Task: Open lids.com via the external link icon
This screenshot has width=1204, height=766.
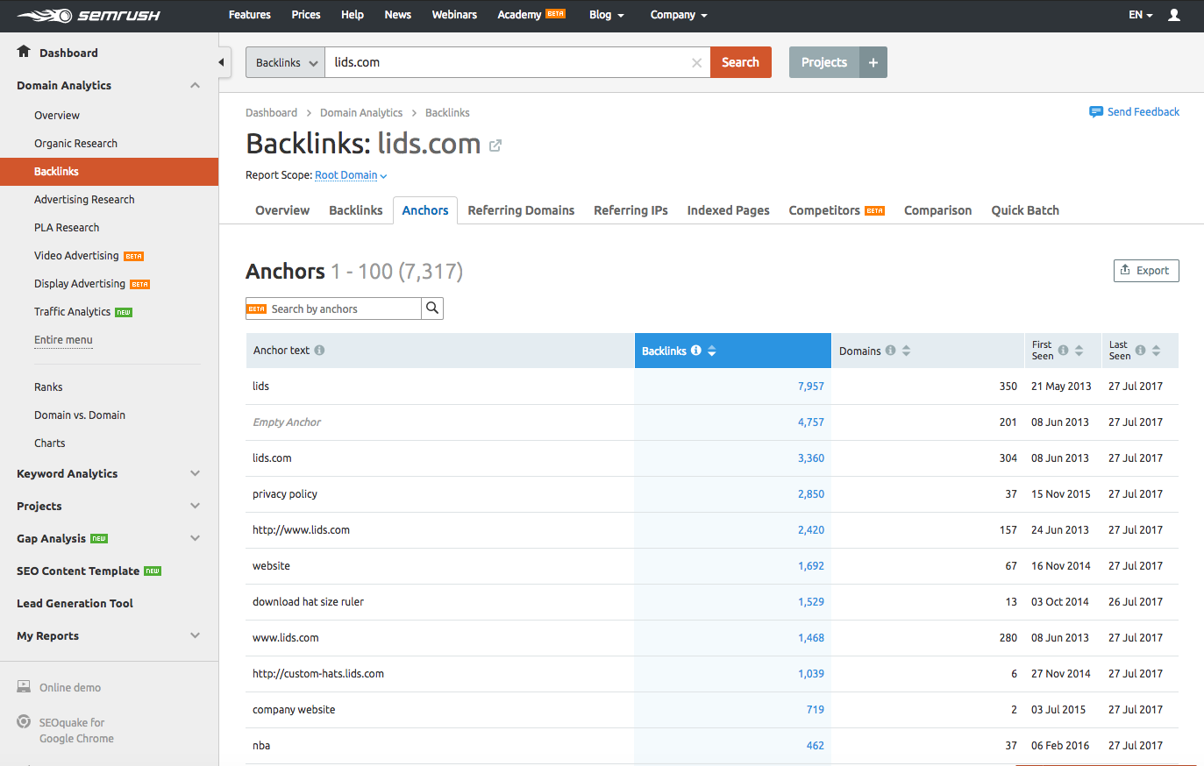Action: point(495,145)
